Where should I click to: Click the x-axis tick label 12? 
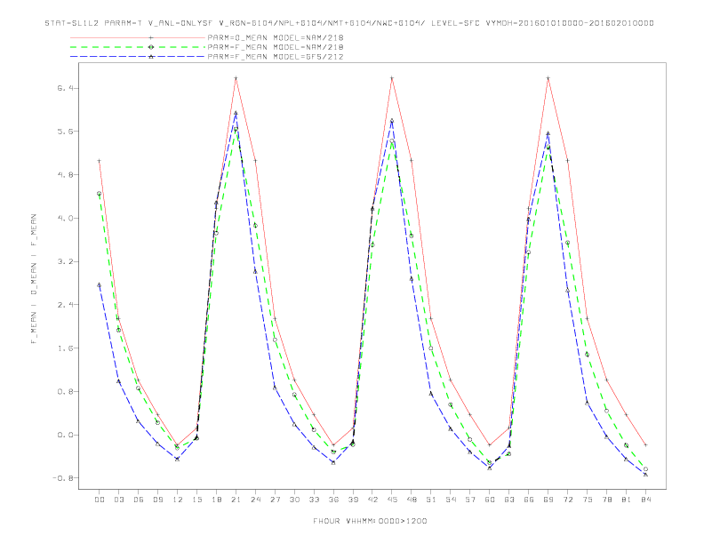point(178,500)
